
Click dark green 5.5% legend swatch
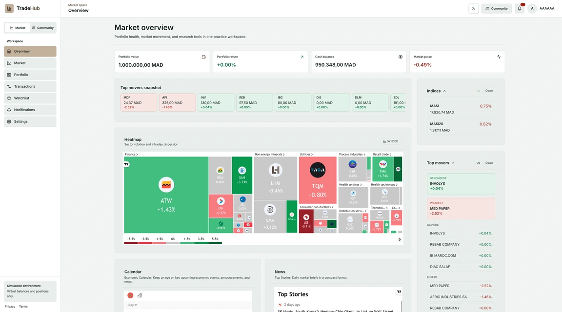[215, 243]
